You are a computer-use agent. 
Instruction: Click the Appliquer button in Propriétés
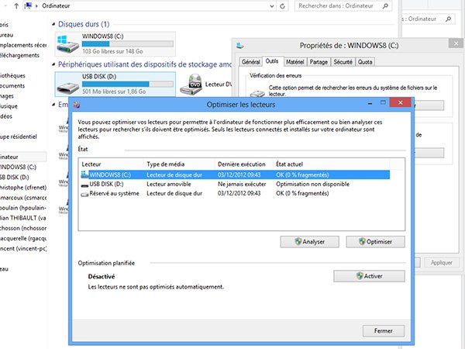[x=442, y=263]
